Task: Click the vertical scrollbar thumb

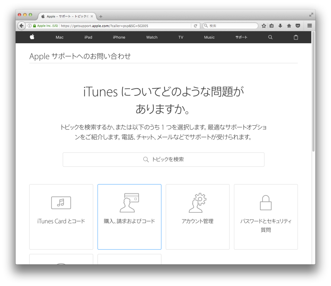Action: 313,92
